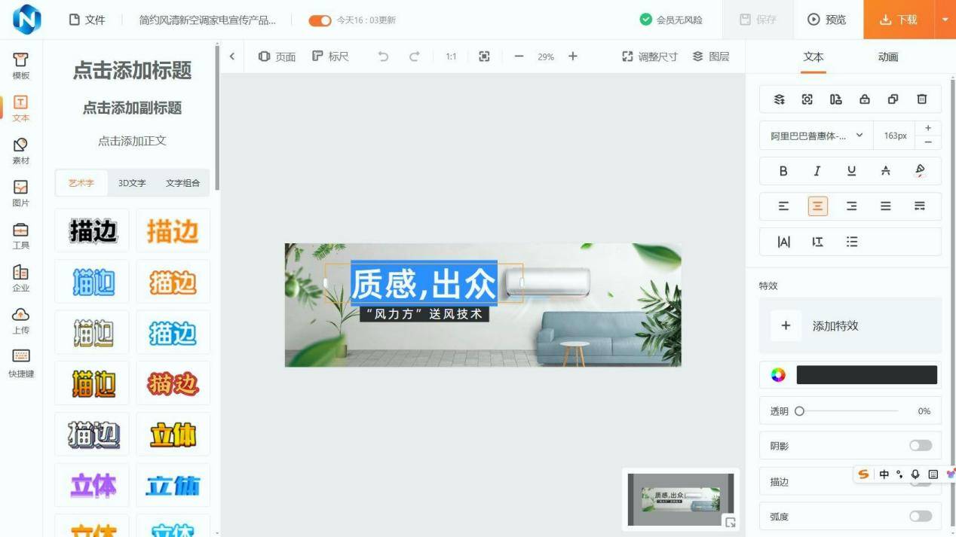The width and height of the screenshot is (956, 537).
Task: Toggle the 阴影 shadow switch
Action: 920,446
